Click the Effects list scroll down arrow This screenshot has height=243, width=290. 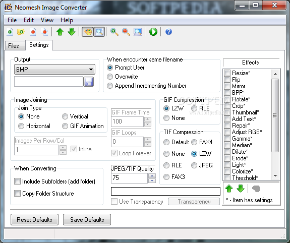pyautogui.click(x=275, y=176)
